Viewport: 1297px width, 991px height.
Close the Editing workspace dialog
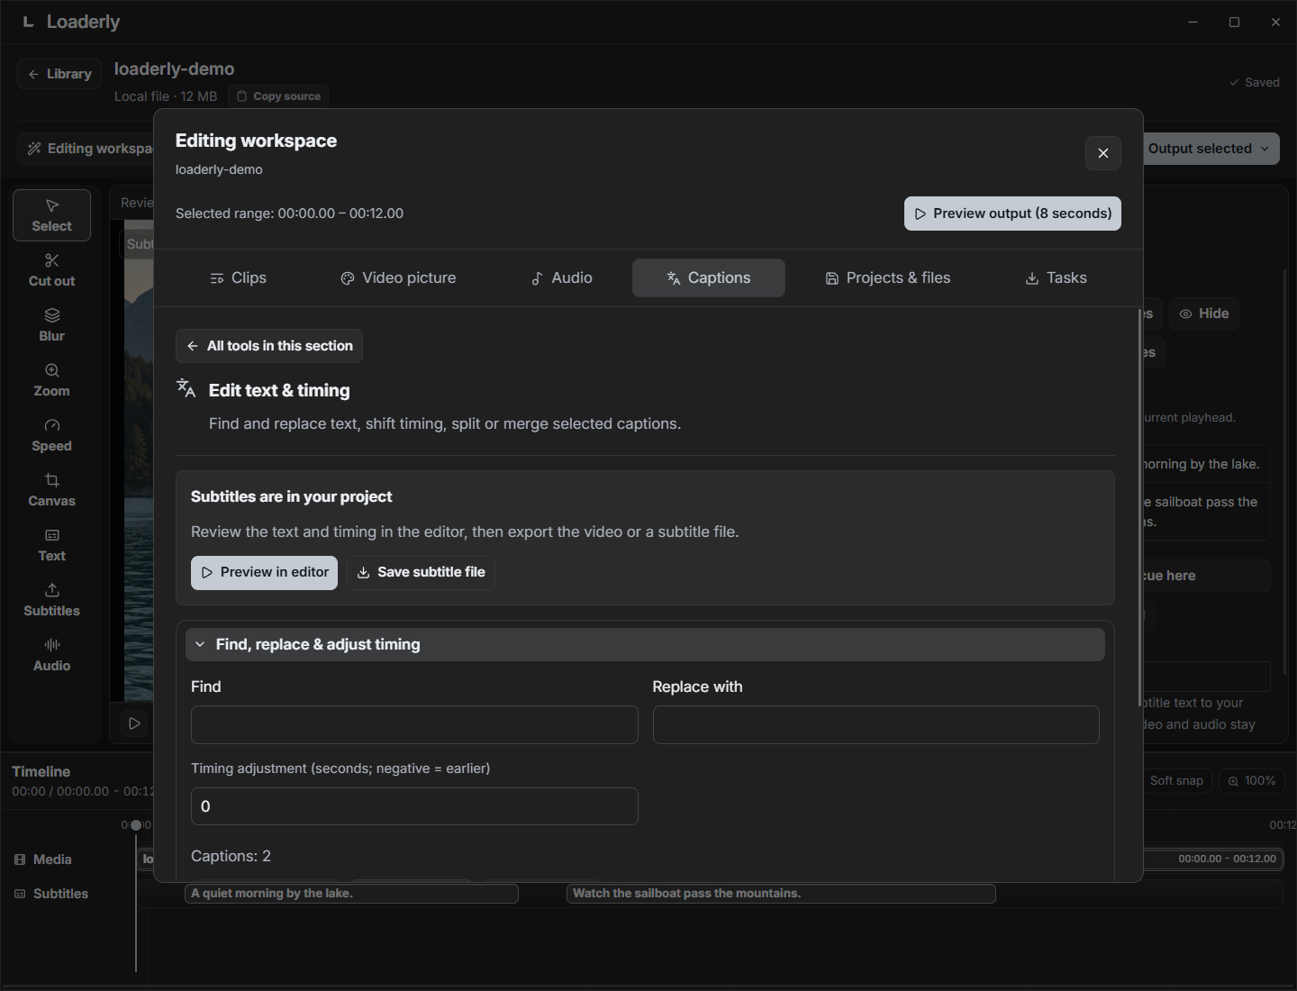coord(1103,153)
